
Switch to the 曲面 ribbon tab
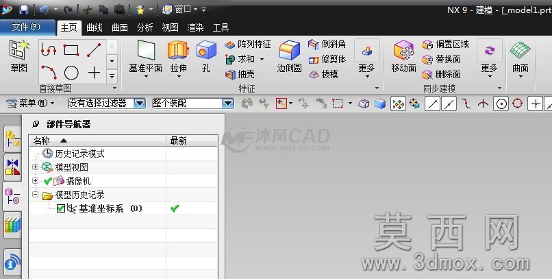click(x=120, y=27)
